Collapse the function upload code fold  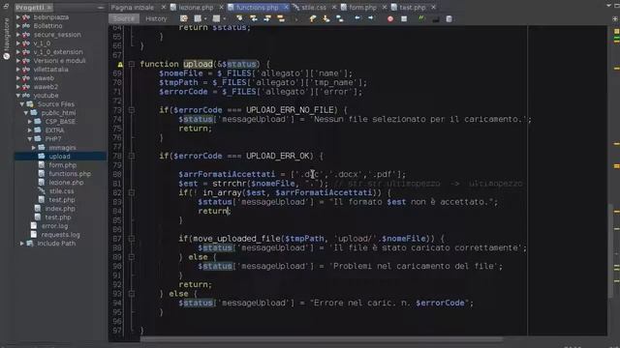132,64
